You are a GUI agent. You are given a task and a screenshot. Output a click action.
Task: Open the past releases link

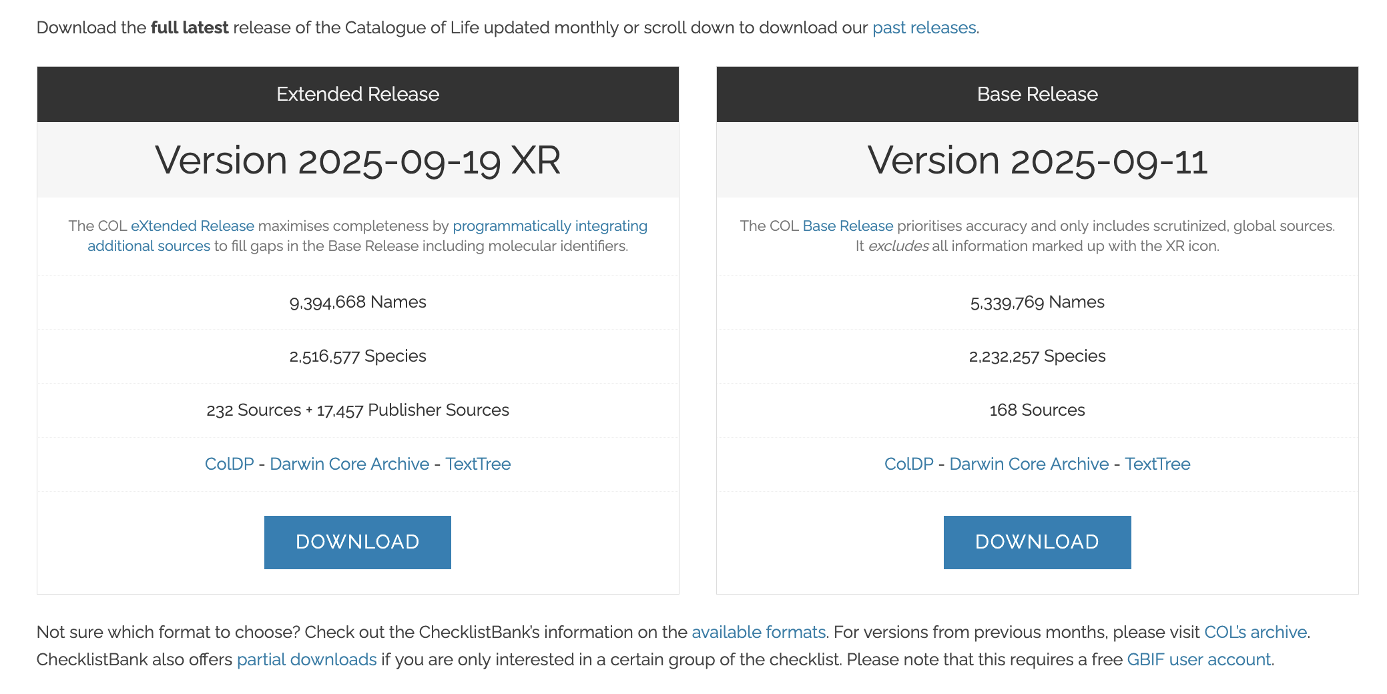click(x=924, y=27)
